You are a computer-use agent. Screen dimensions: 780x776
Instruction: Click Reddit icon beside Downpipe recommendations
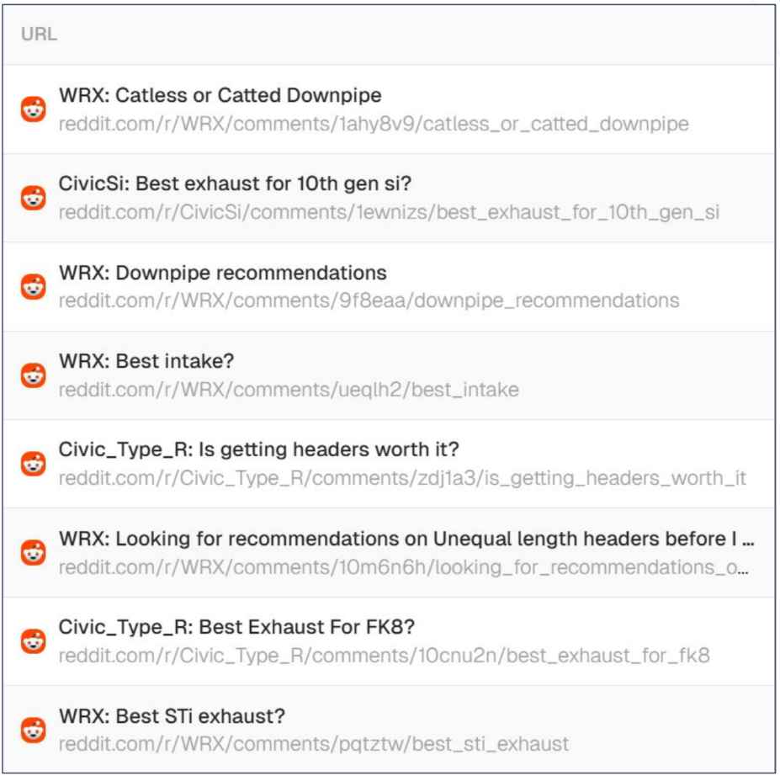click(x=34, y=286)
